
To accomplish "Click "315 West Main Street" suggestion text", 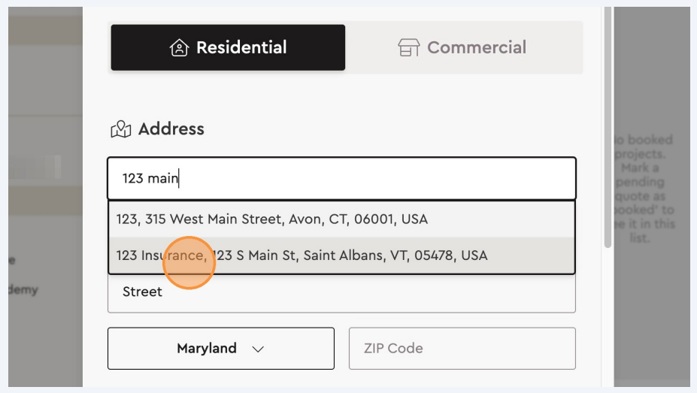I will tap(233, 219).
